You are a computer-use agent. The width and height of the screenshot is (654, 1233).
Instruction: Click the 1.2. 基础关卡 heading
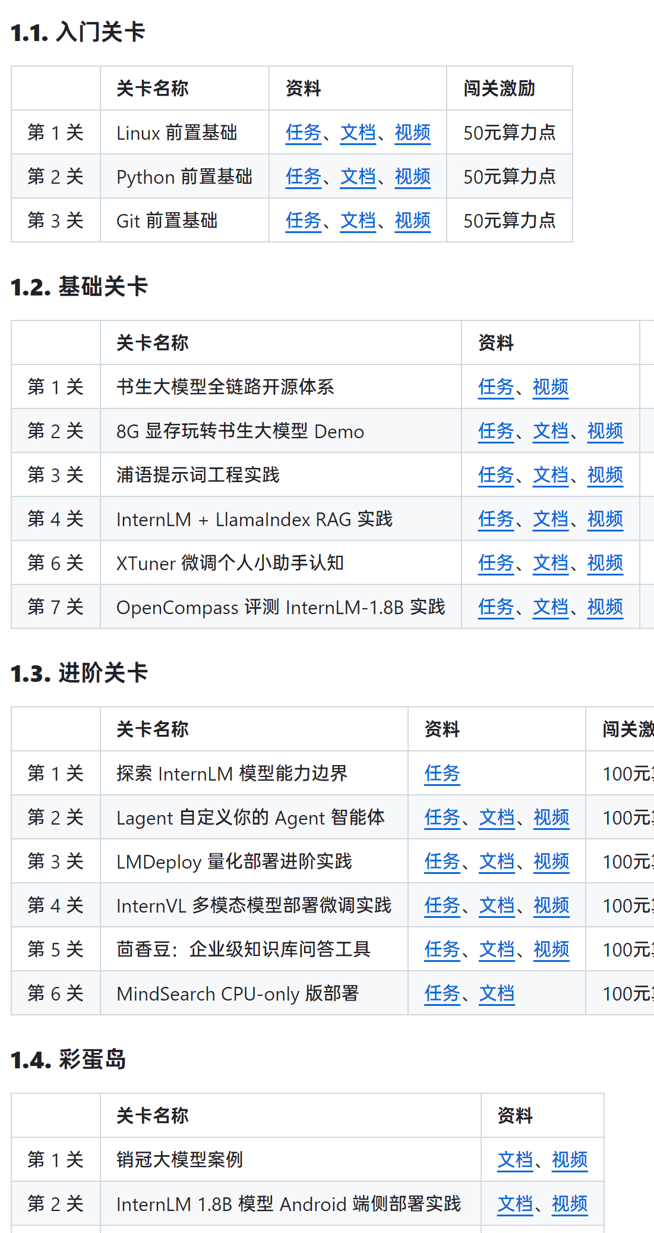point(79,287)
